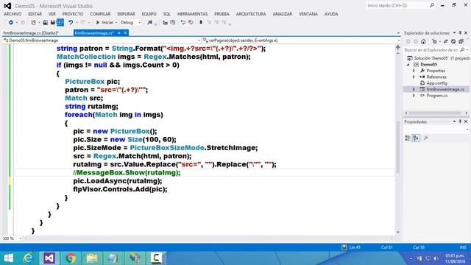Viewport: 471px width, 265px height.
Task: Expand the Program.cs node
Action: pos(414,96)
